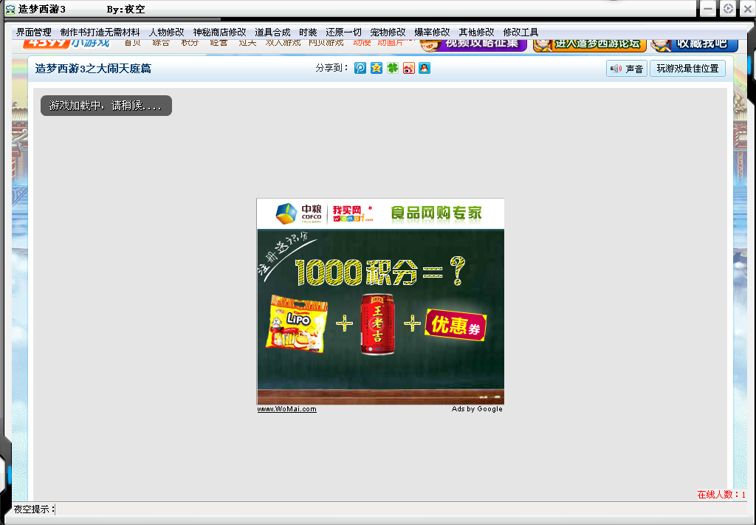Share to Qzone star icon
The height and width of the screenshot is (525, 756).
[x=377, y=68]
